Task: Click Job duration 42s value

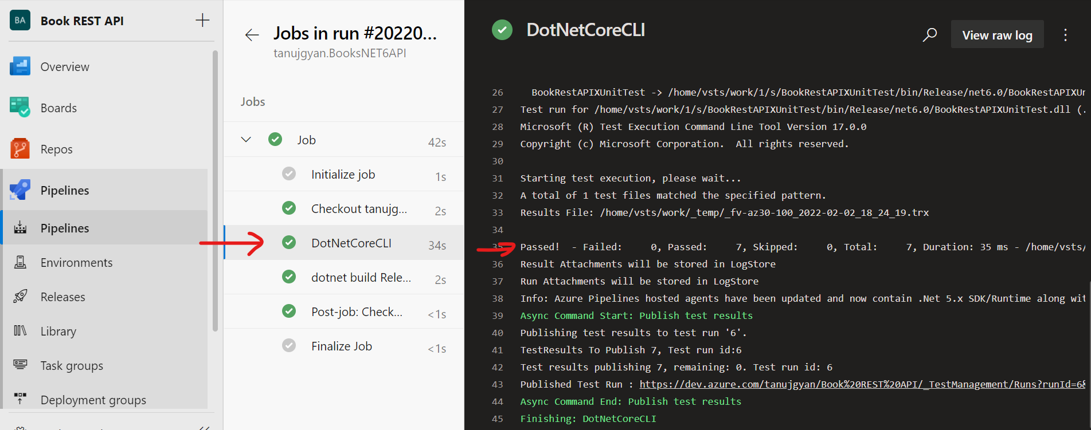Action: click(x=437, y=142)
